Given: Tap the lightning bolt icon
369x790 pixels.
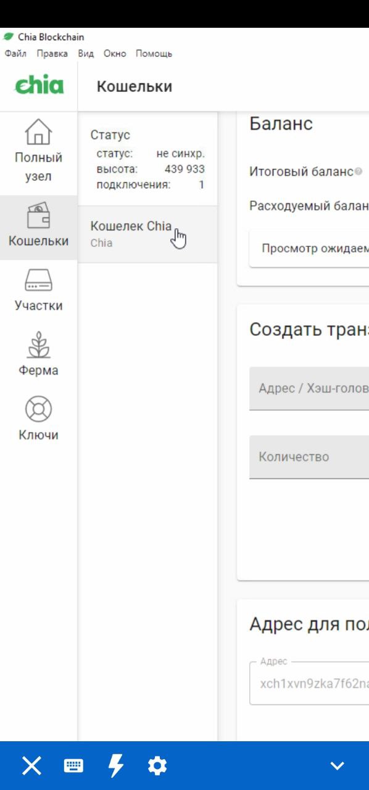Looking at the screenshot, I should coord(115,766).
